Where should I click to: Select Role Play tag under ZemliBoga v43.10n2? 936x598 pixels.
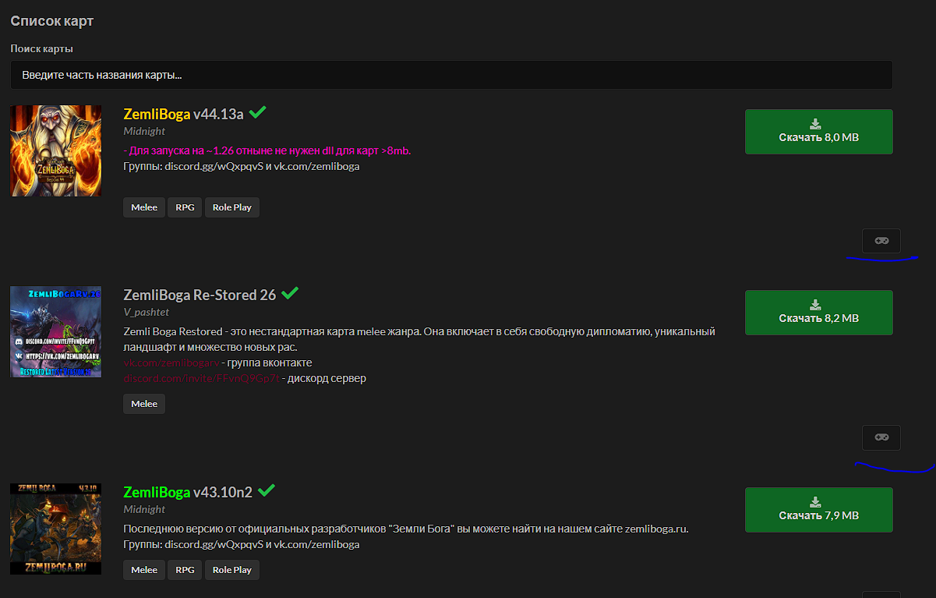[232, 570]
